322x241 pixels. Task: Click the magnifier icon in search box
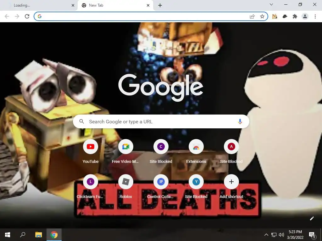coord(81,121)
